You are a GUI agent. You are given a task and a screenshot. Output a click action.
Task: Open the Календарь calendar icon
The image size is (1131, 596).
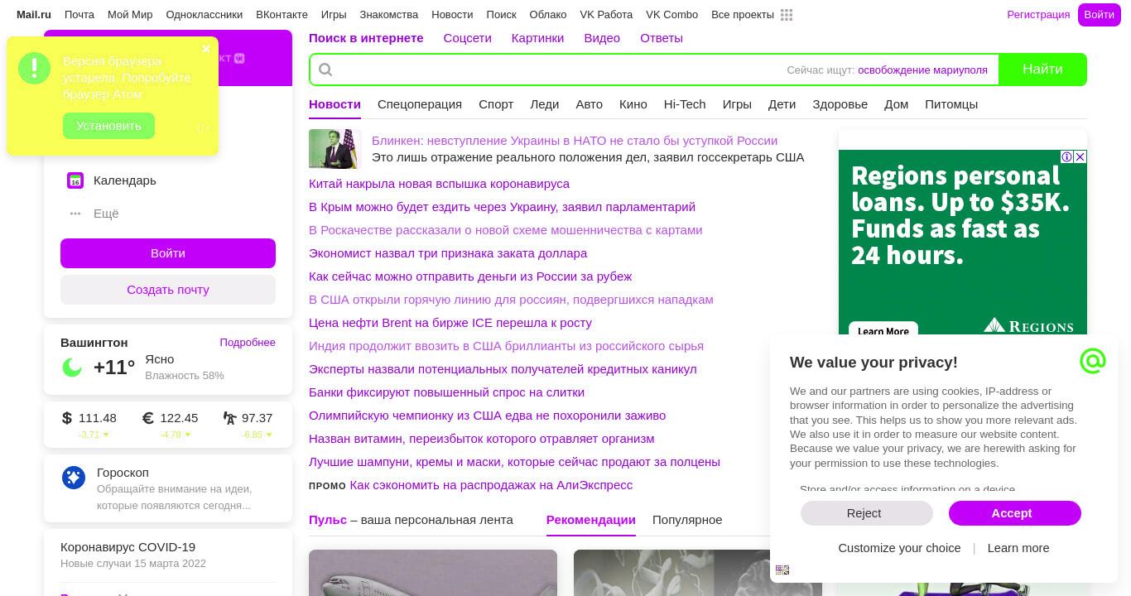click(x=75, y=180)
